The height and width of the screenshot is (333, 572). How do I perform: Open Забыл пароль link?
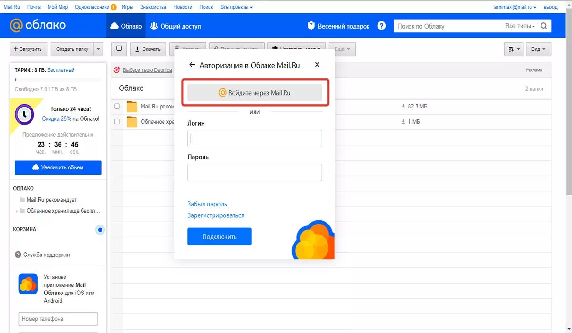207,204
